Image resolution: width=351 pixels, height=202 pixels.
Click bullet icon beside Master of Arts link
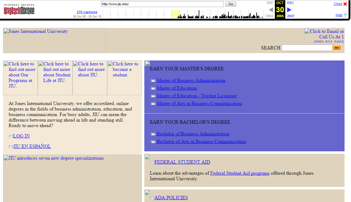[153, 103]
